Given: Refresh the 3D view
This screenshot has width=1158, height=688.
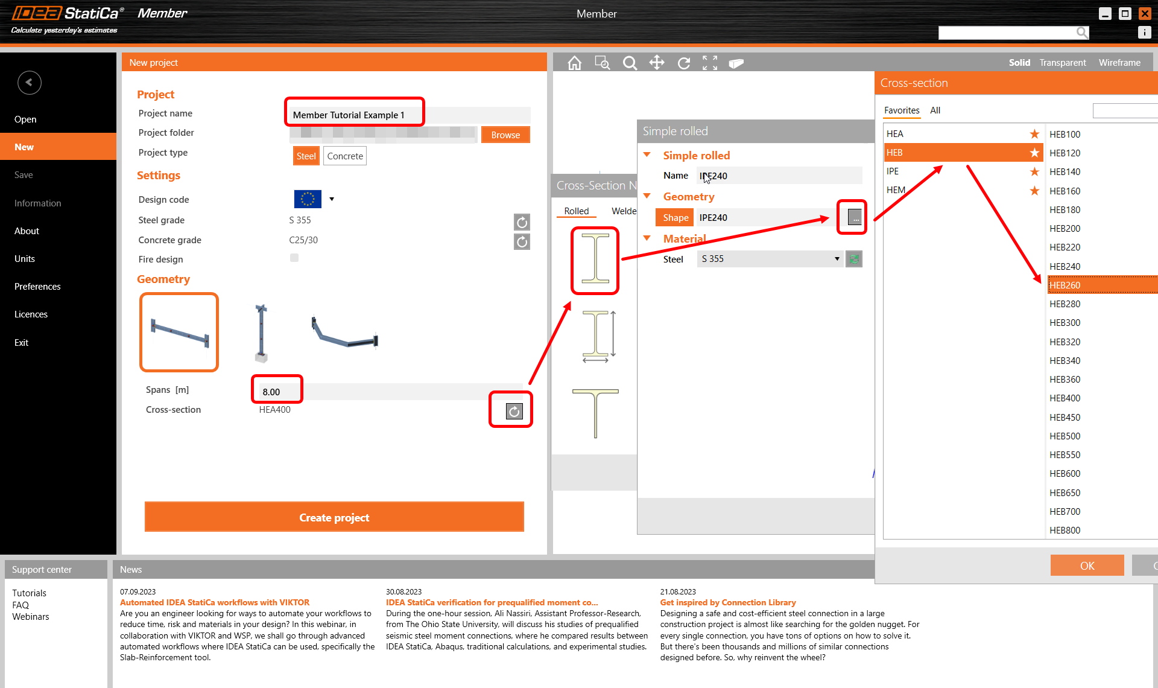Looking at the screenshot, I should point(684,62).
